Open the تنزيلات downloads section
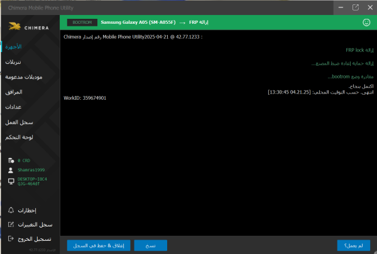377x254 pixels. (x=13, y=62)
